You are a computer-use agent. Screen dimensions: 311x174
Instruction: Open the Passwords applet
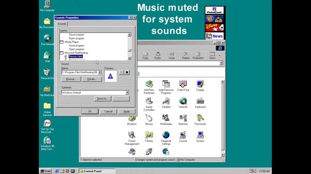[200, 119]
